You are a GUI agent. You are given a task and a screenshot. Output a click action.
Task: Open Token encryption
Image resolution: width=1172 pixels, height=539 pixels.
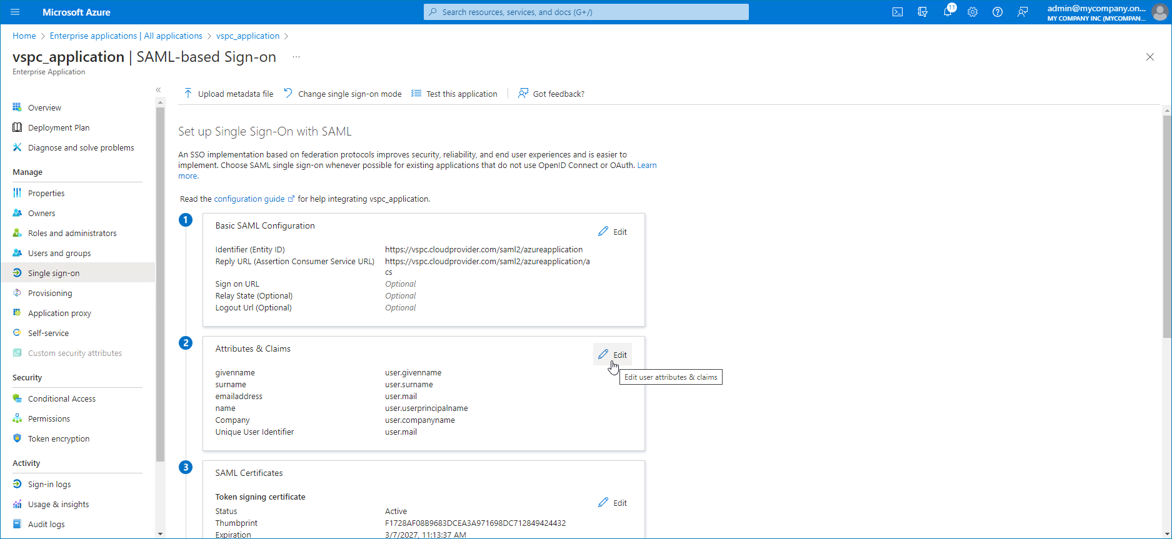point(78,438)
